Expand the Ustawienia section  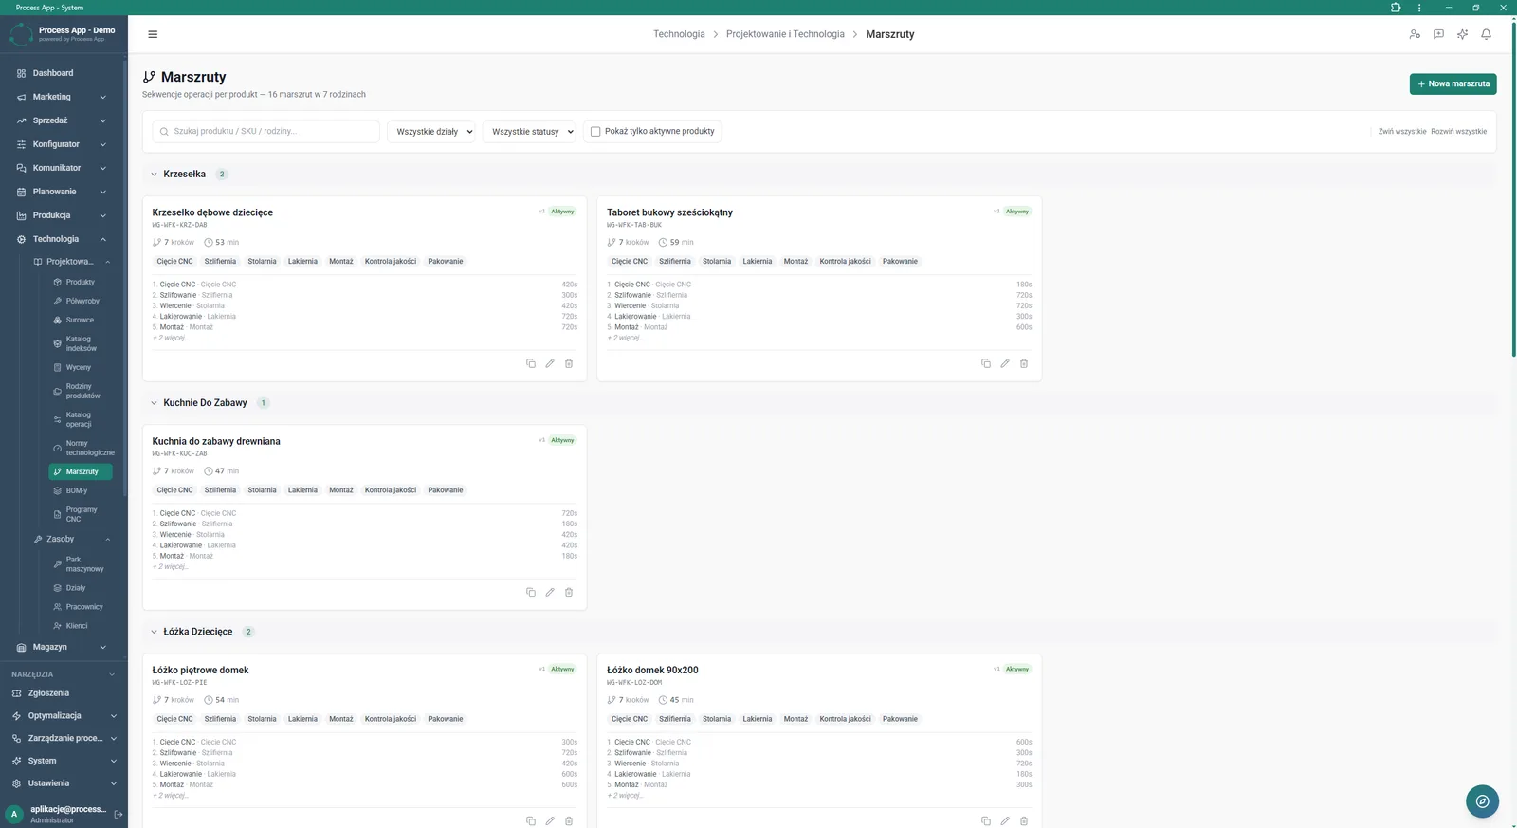point(64,783)
